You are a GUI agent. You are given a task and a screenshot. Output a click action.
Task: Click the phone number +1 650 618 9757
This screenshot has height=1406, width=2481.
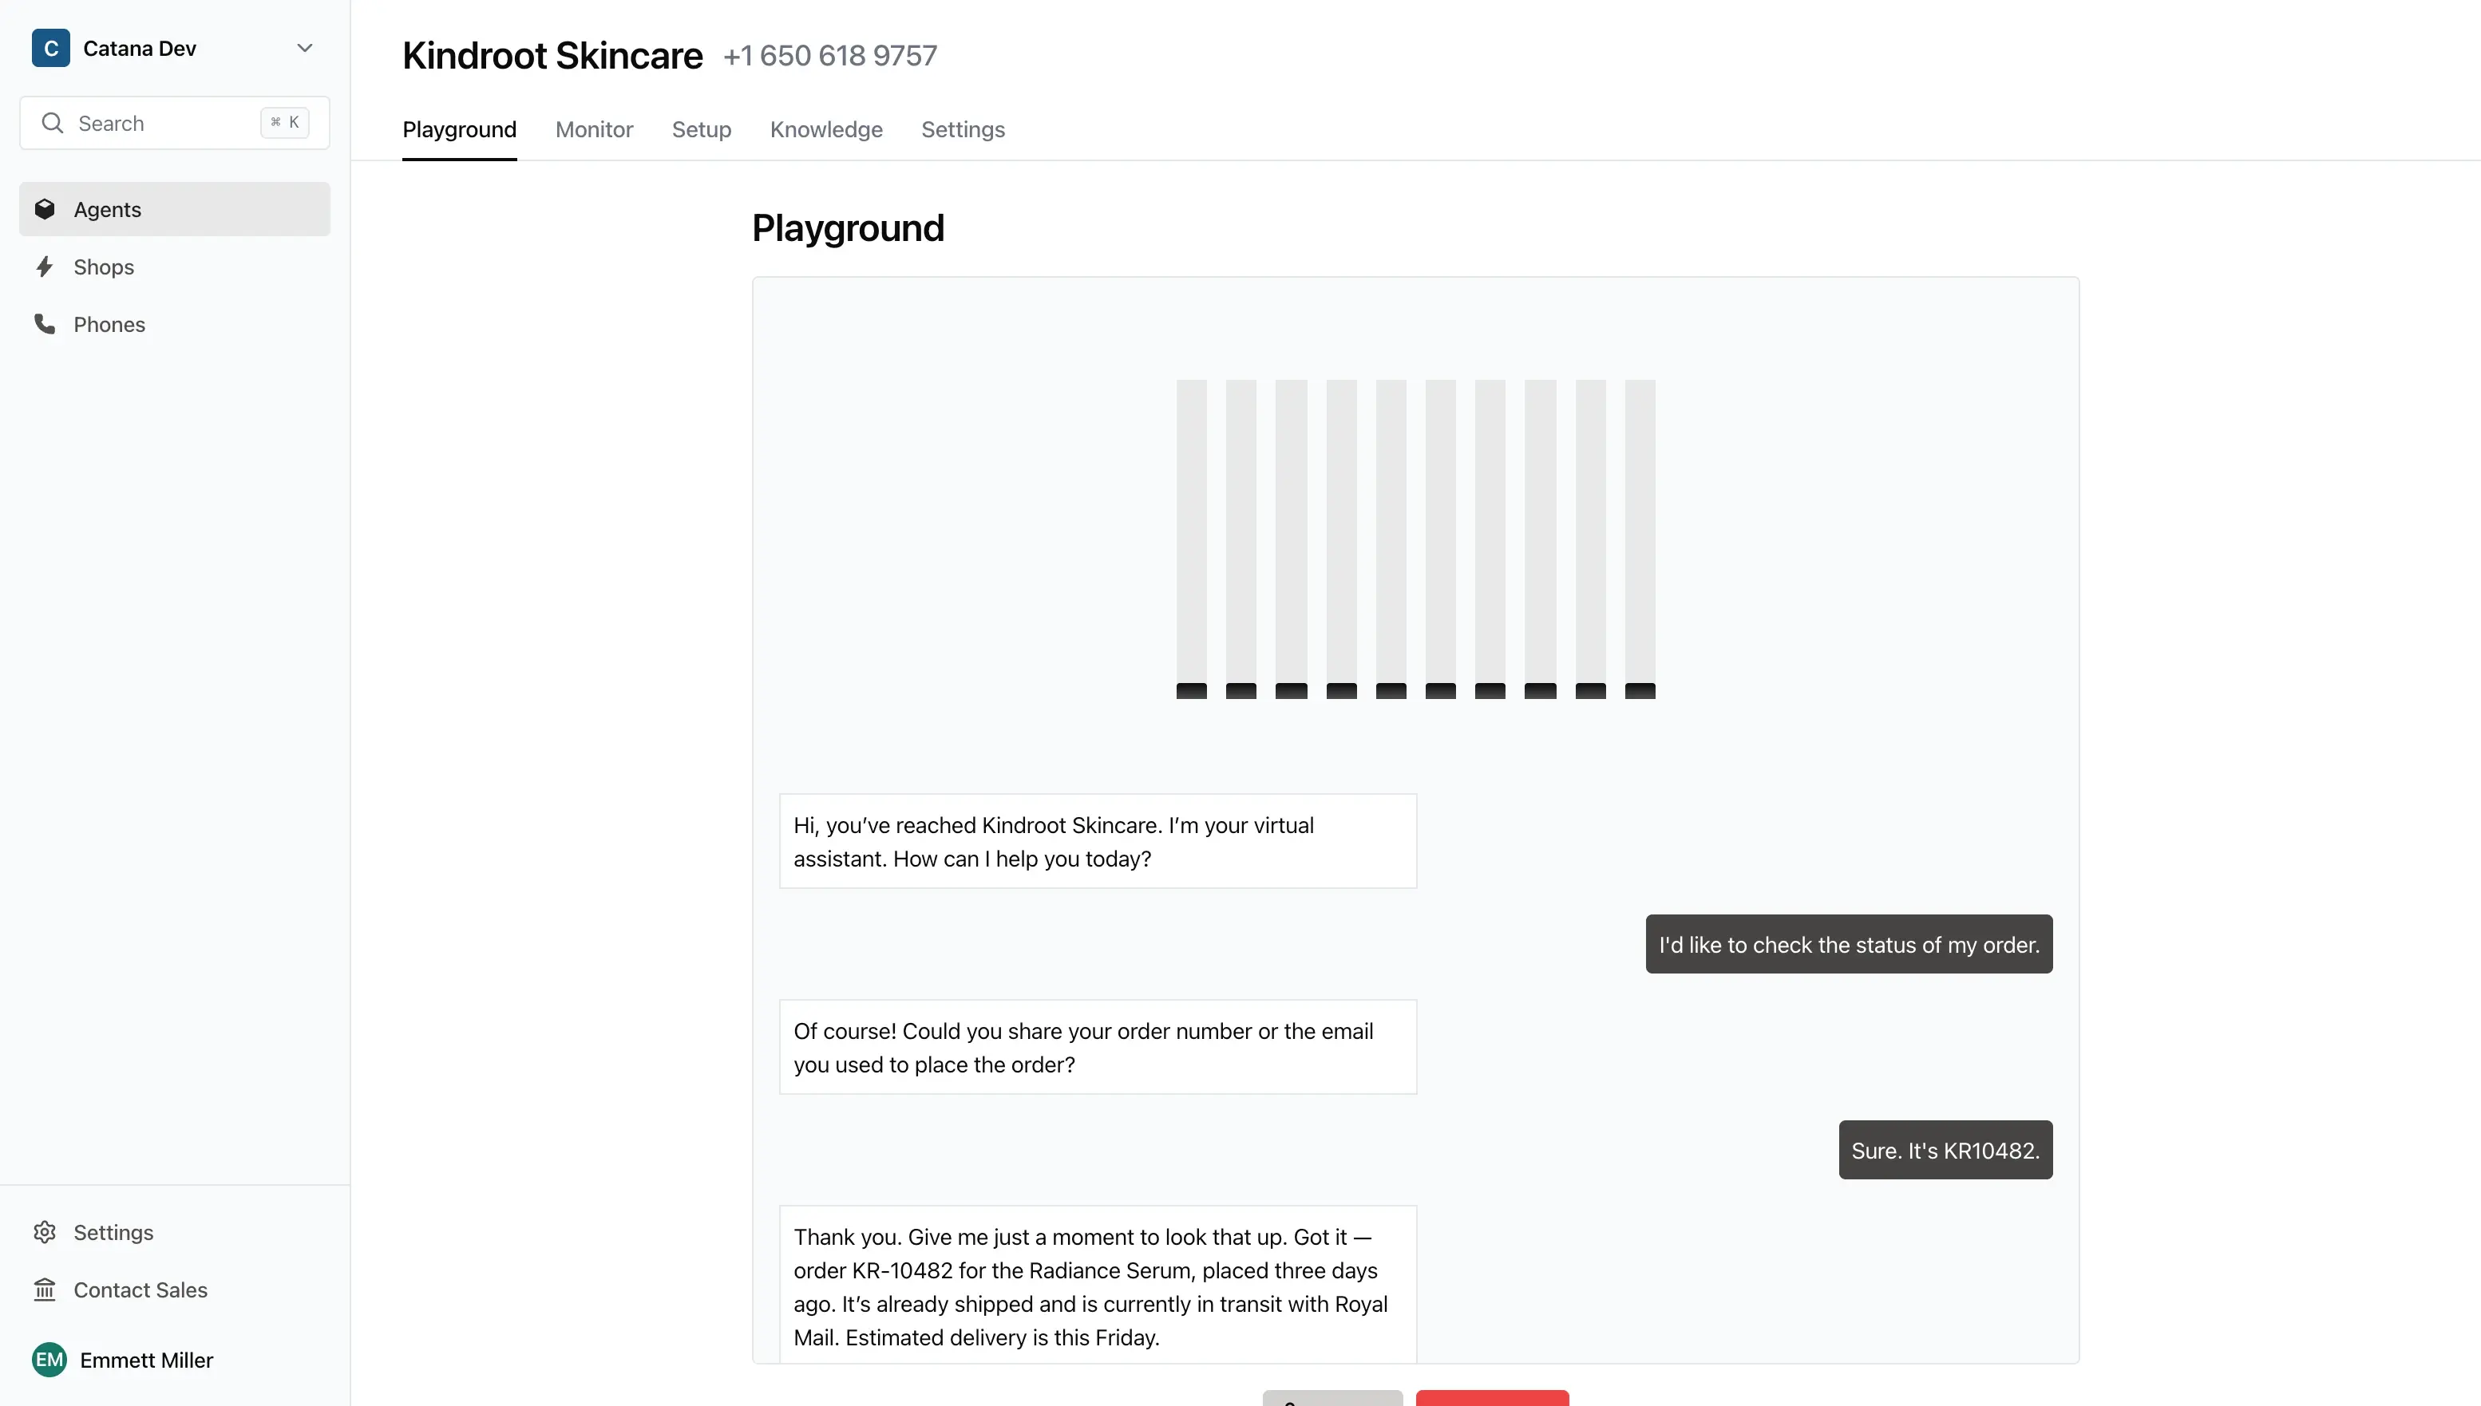pyautogui.click(x=829, y=56)
